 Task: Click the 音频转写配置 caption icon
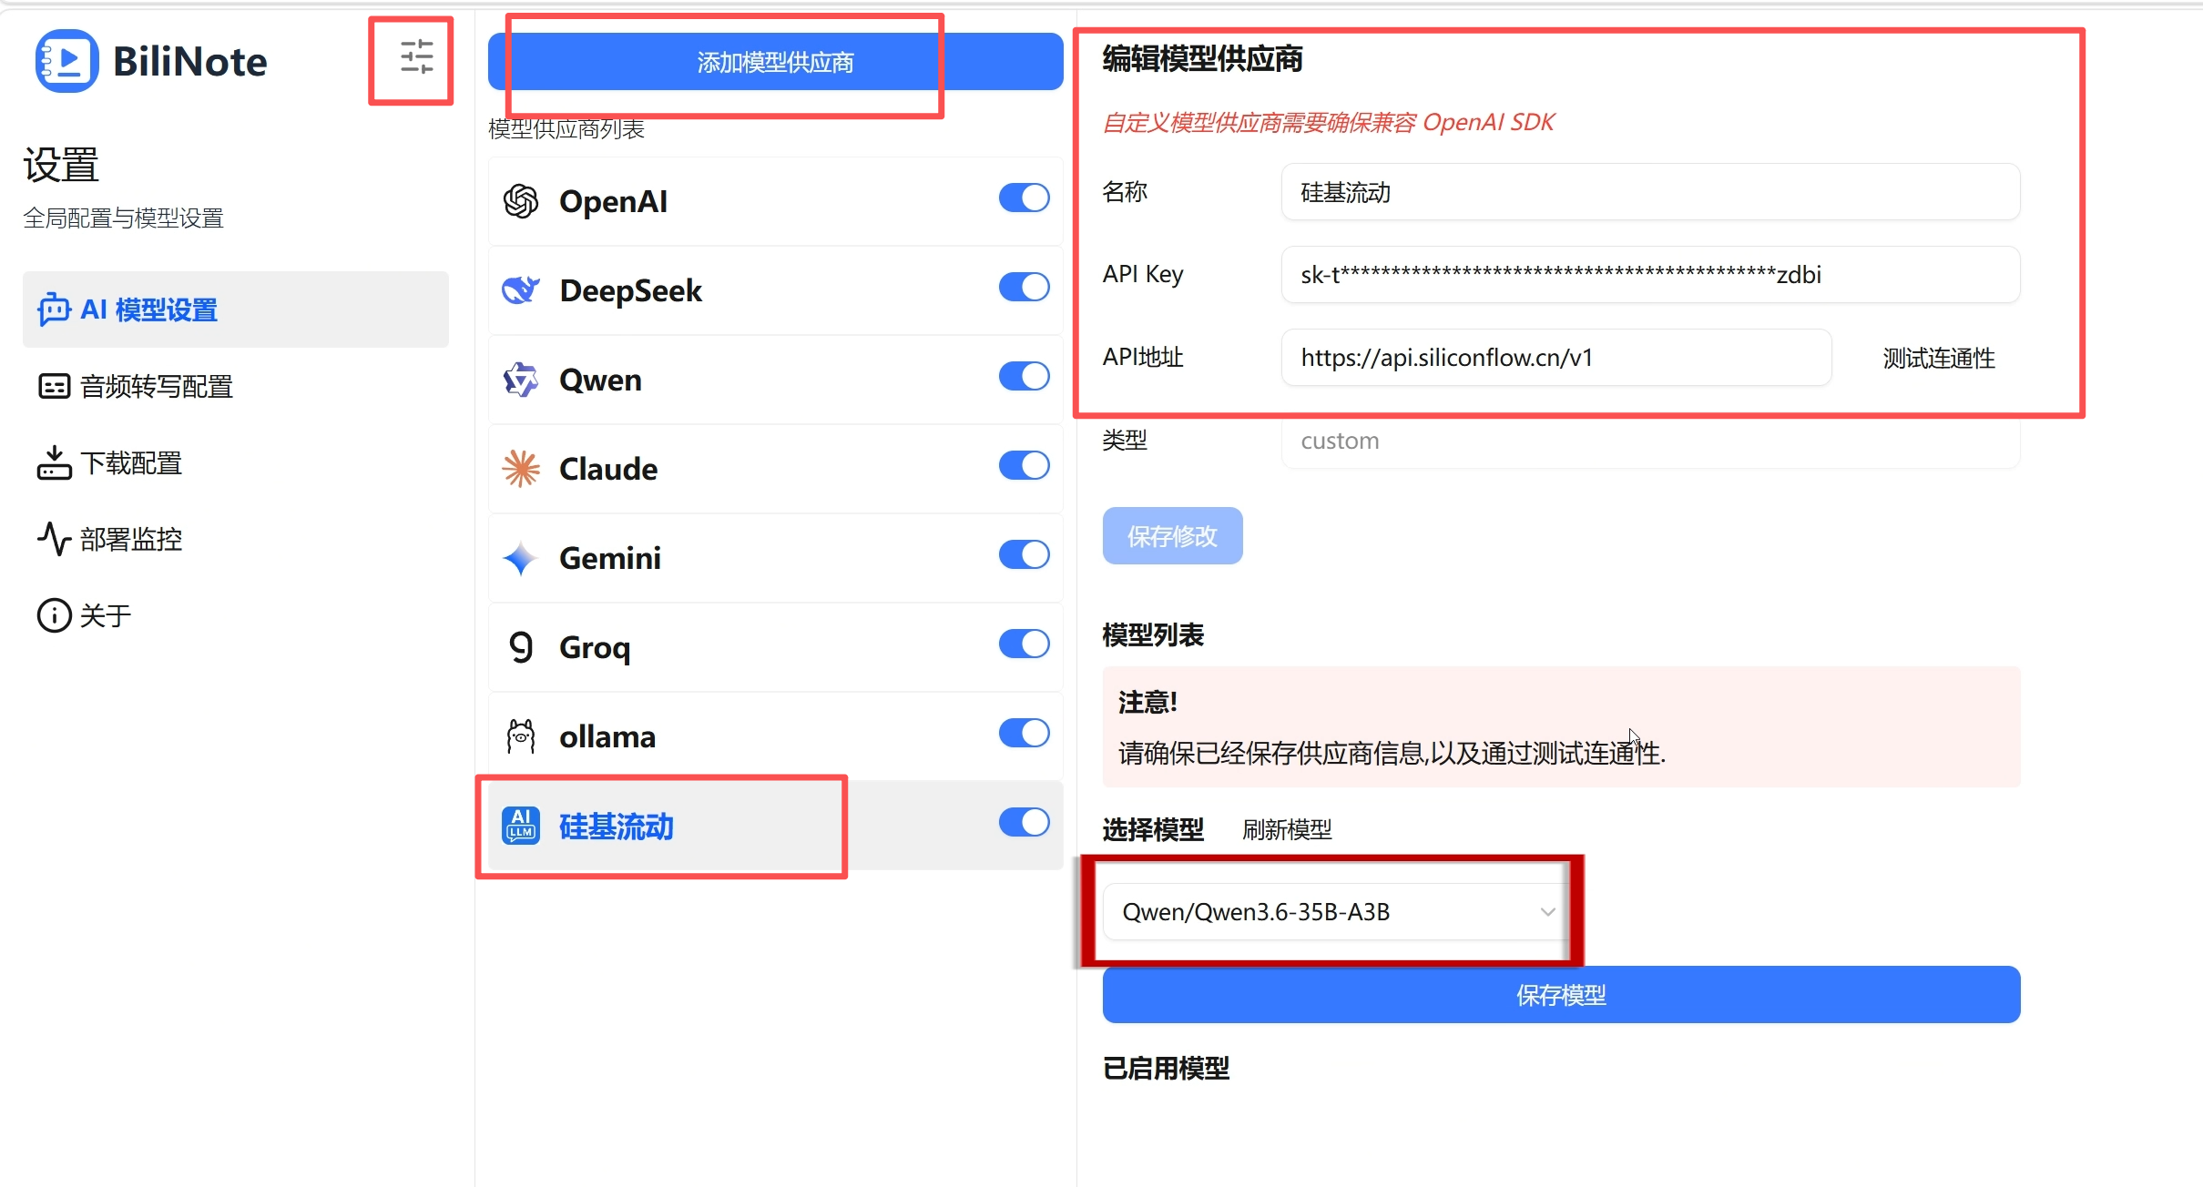54,387
